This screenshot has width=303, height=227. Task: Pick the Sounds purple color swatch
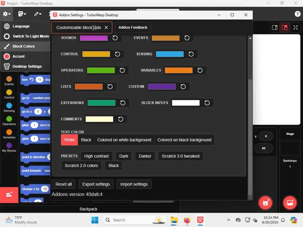[x=94, y=38]
